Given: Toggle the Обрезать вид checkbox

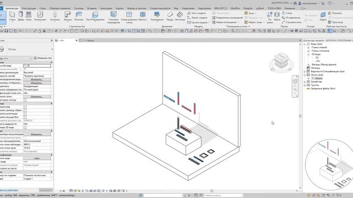Looking at the screenshot, I should tap(25, 107).
